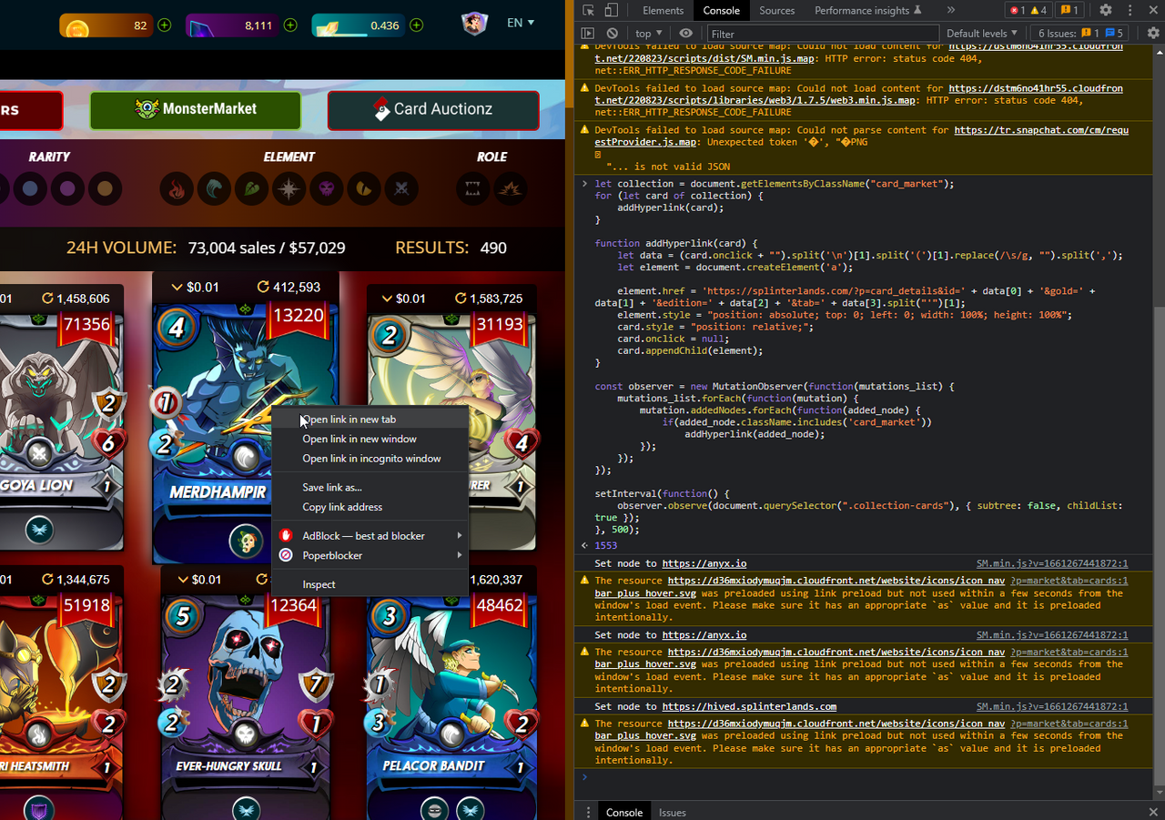The image size is (1165, 820).
Task: Toggle the device toolbar in DevTools
Action: tap(611, 10)
